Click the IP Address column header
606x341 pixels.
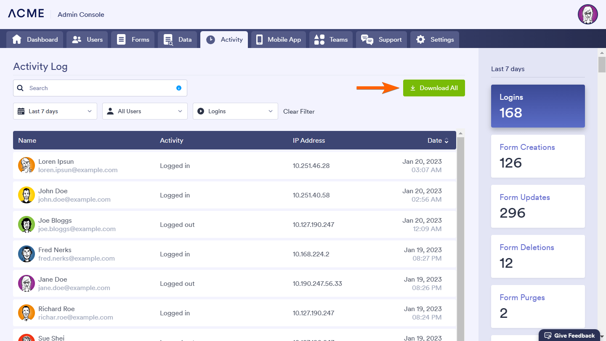309,141
